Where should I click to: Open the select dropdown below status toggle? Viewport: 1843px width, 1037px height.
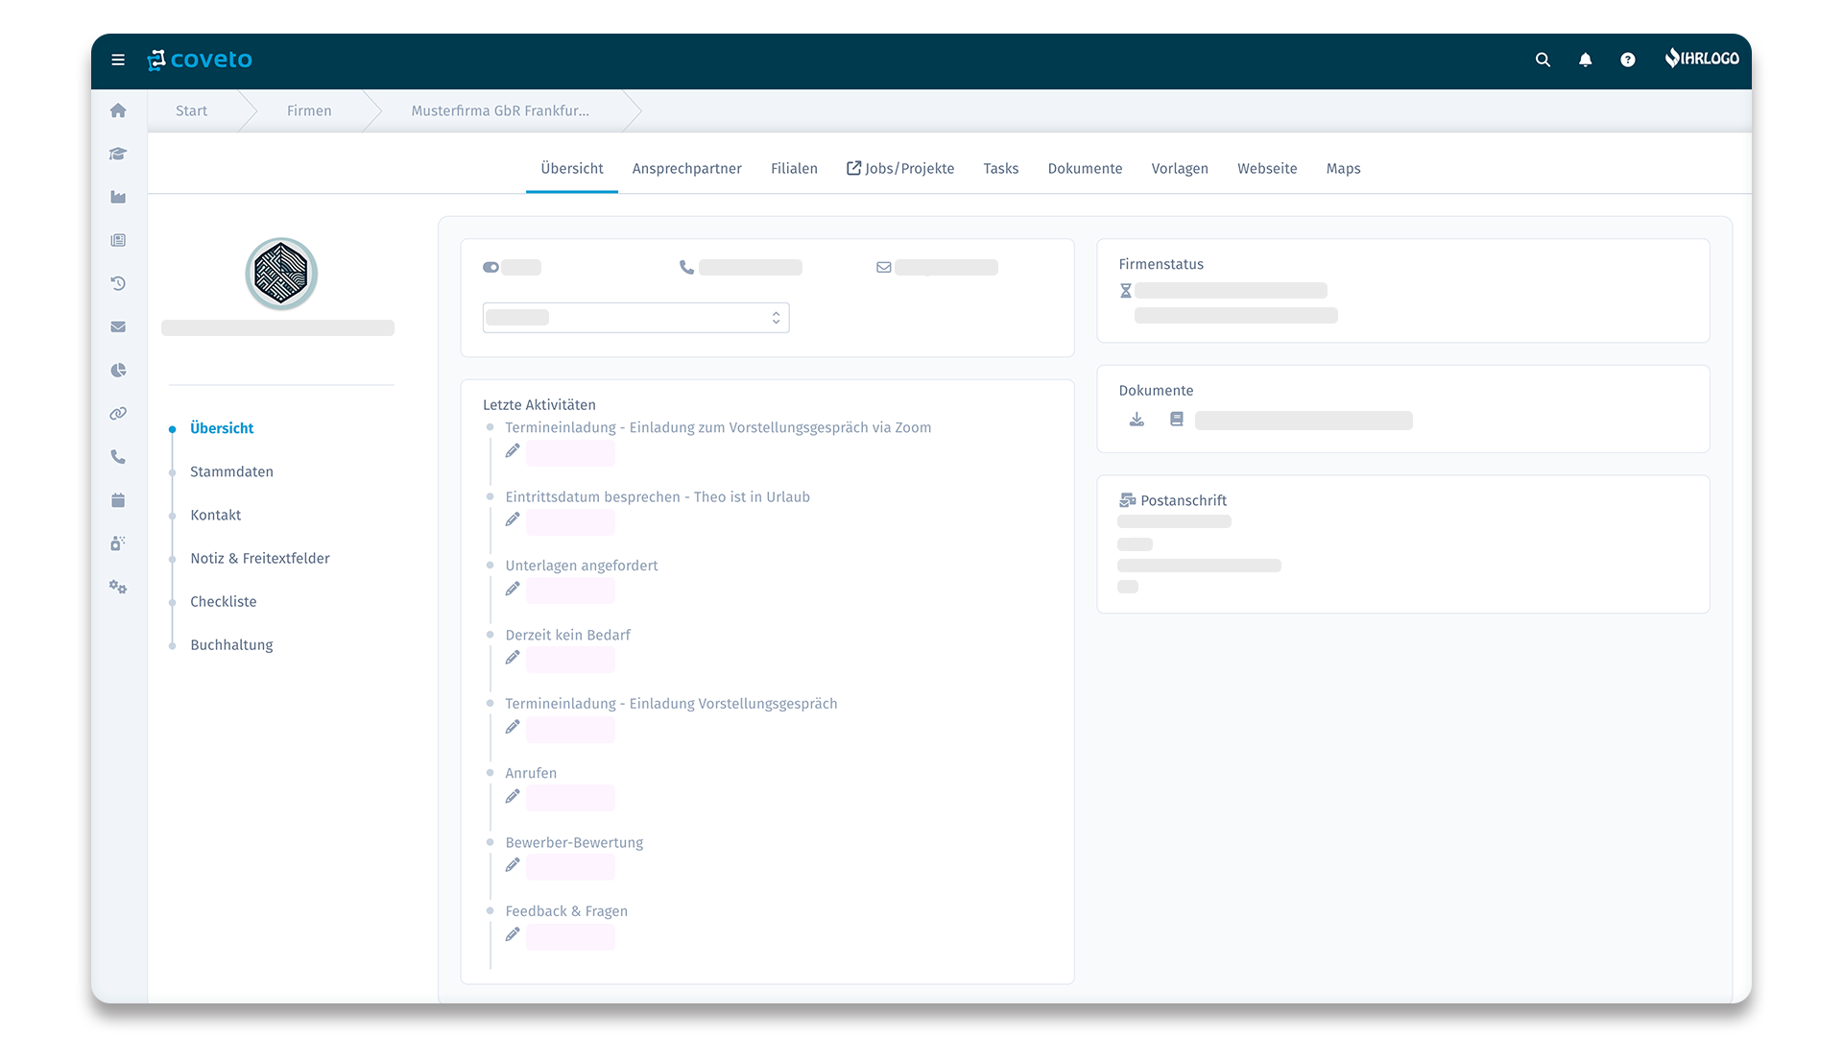coord(635,318)
